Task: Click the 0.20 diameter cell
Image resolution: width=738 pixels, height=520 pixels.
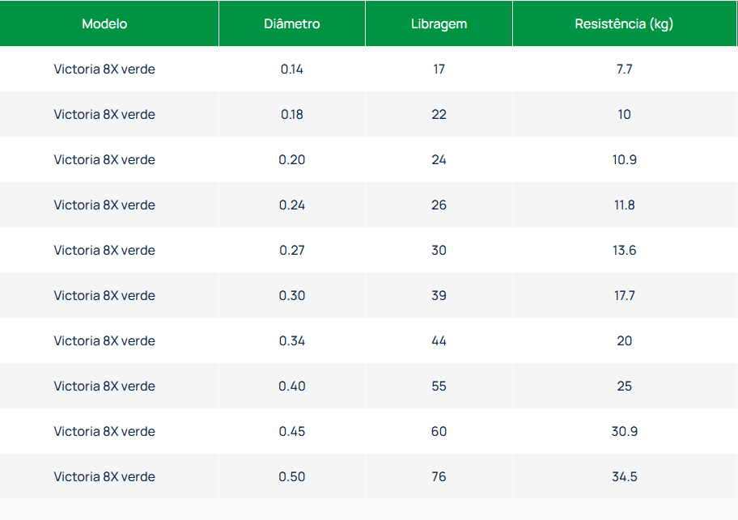Action: 292,159
